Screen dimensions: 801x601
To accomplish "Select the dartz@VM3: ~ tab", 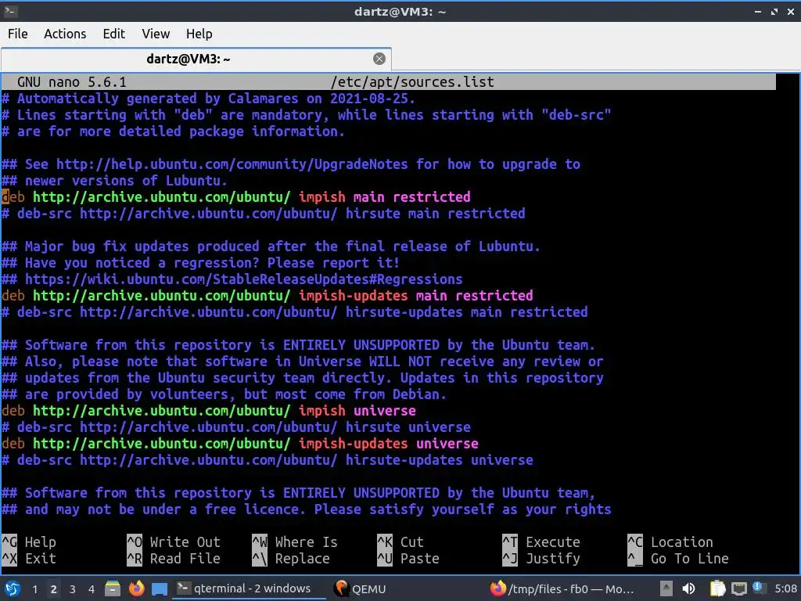I will [x=196, y=59].
